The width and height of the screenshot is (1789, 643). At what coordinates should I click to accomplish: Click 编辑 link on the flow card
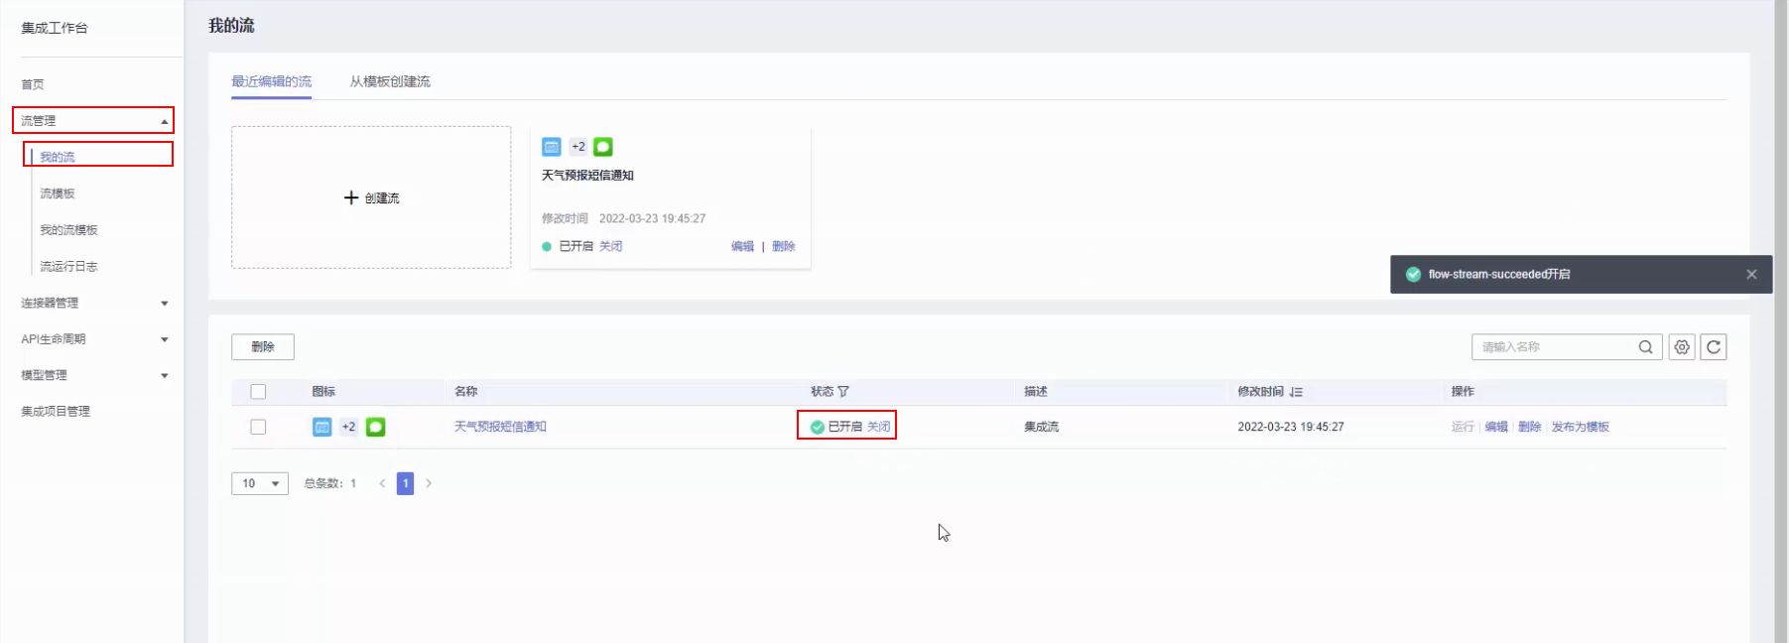pyautogui.click(x=742, y=246)
